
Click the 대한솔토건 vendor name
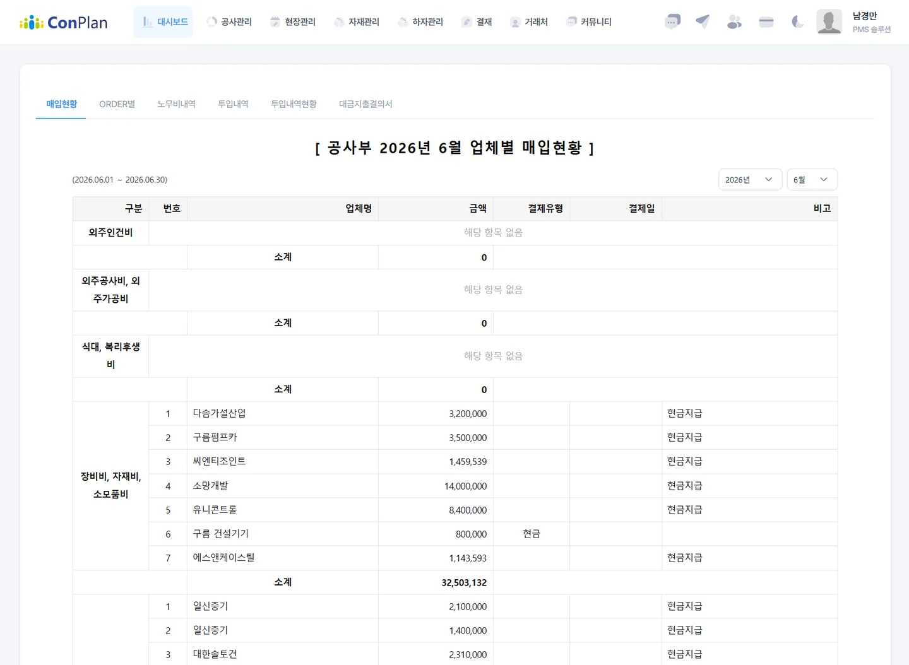(215, 654)
